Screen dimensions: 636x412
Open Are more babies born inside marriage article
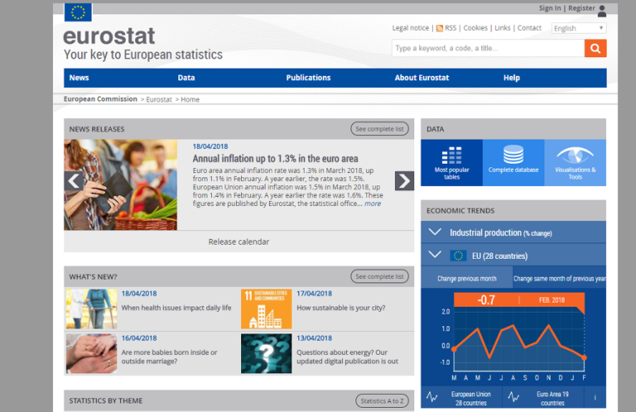169,357
